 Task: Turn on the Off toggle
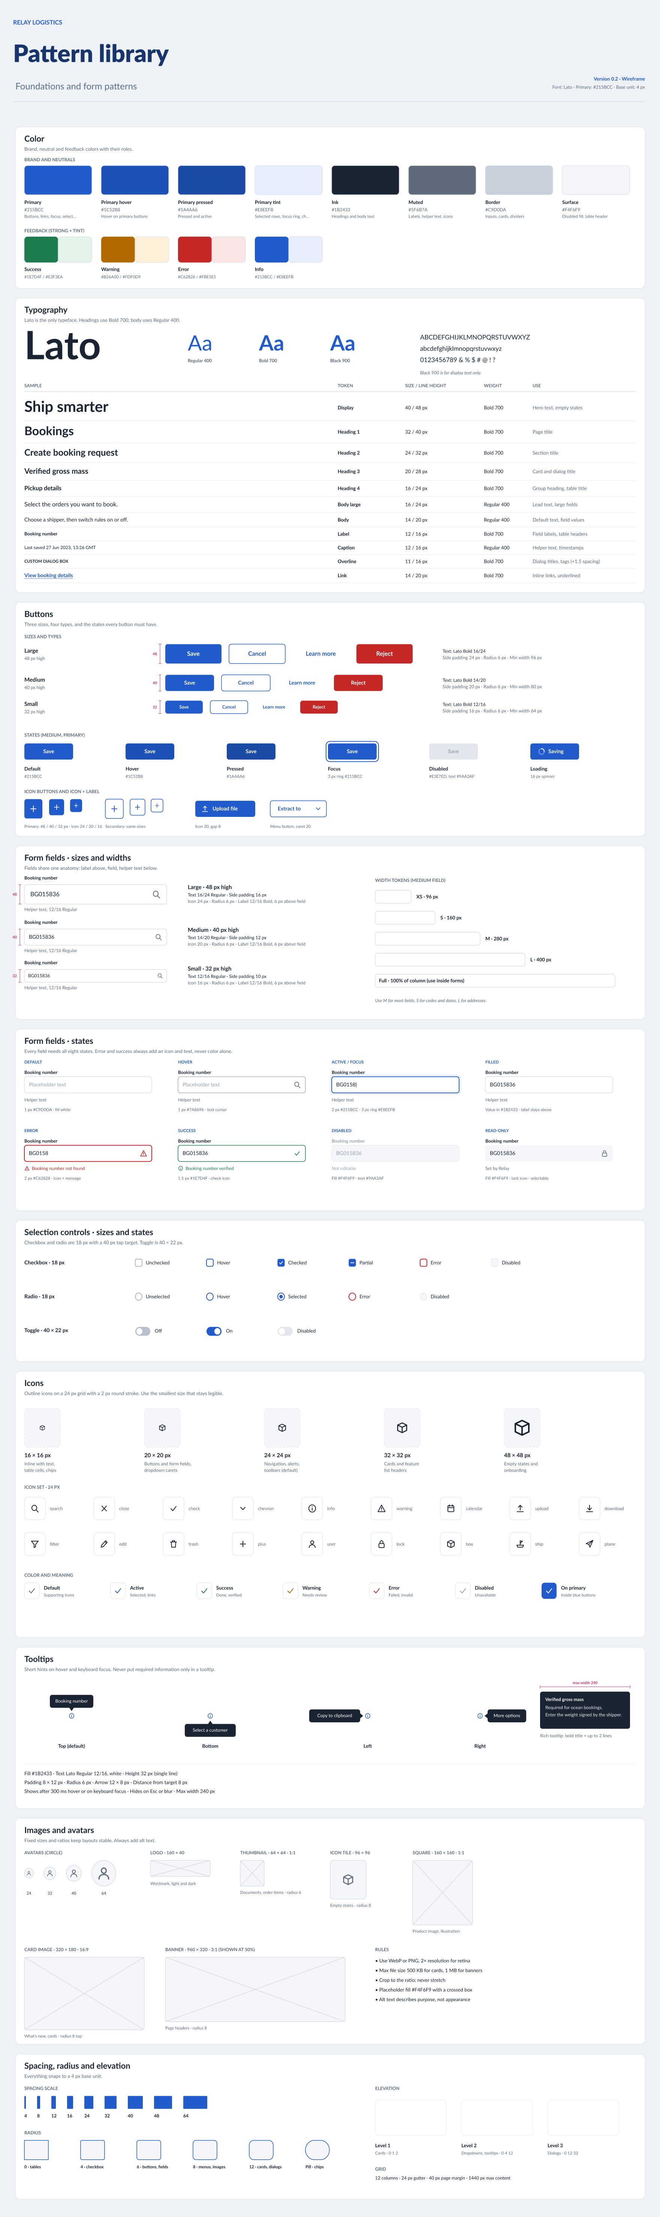tap(143, 1331)
